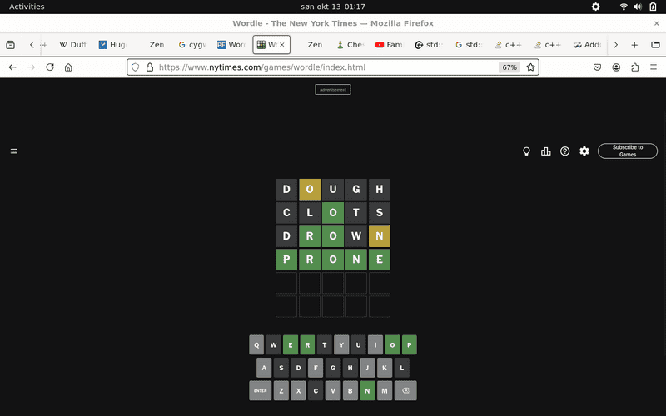Reload the current Wordle page

pos(50,67)
